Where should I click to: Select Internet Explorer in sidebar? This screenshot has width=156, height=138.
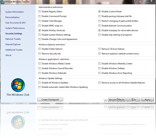click(x=13, y=44)
